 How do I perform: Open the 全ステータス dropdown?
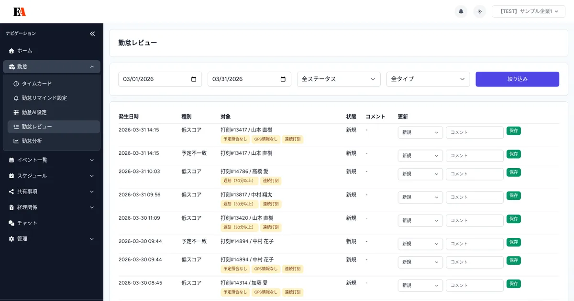tap(339, 79)
